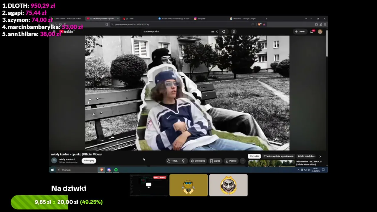Click the Windows notification center icon
This screenshot has width=377, height=212.
tap(323, 170)
